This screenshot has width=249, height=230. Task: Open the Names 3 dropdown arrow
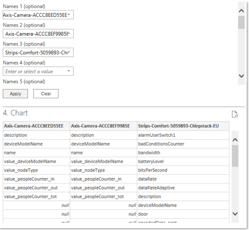click(69, 52)
